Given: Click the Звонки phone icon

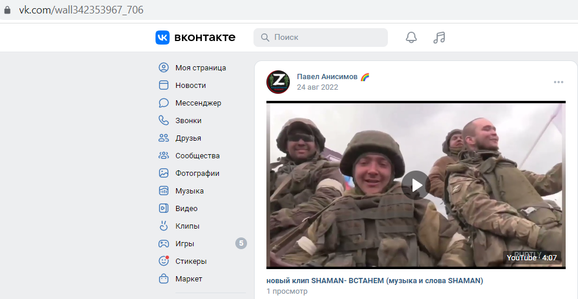Looking at the screenshot, I should pyautogui.click(x=163, y=120).
